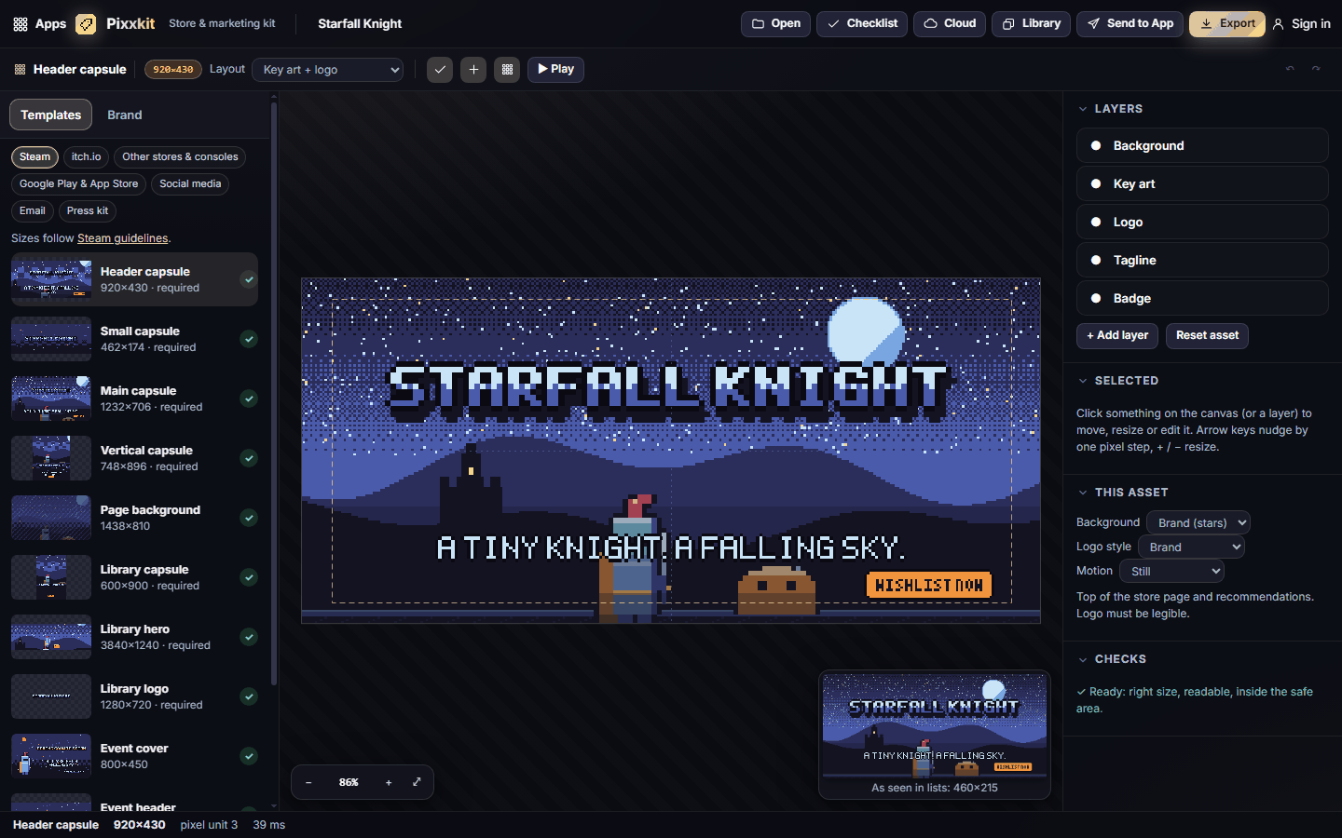This screenshot has height=838, width=1342.
Task: Open the Logo style dropdown
Action: coord(1191,547)
